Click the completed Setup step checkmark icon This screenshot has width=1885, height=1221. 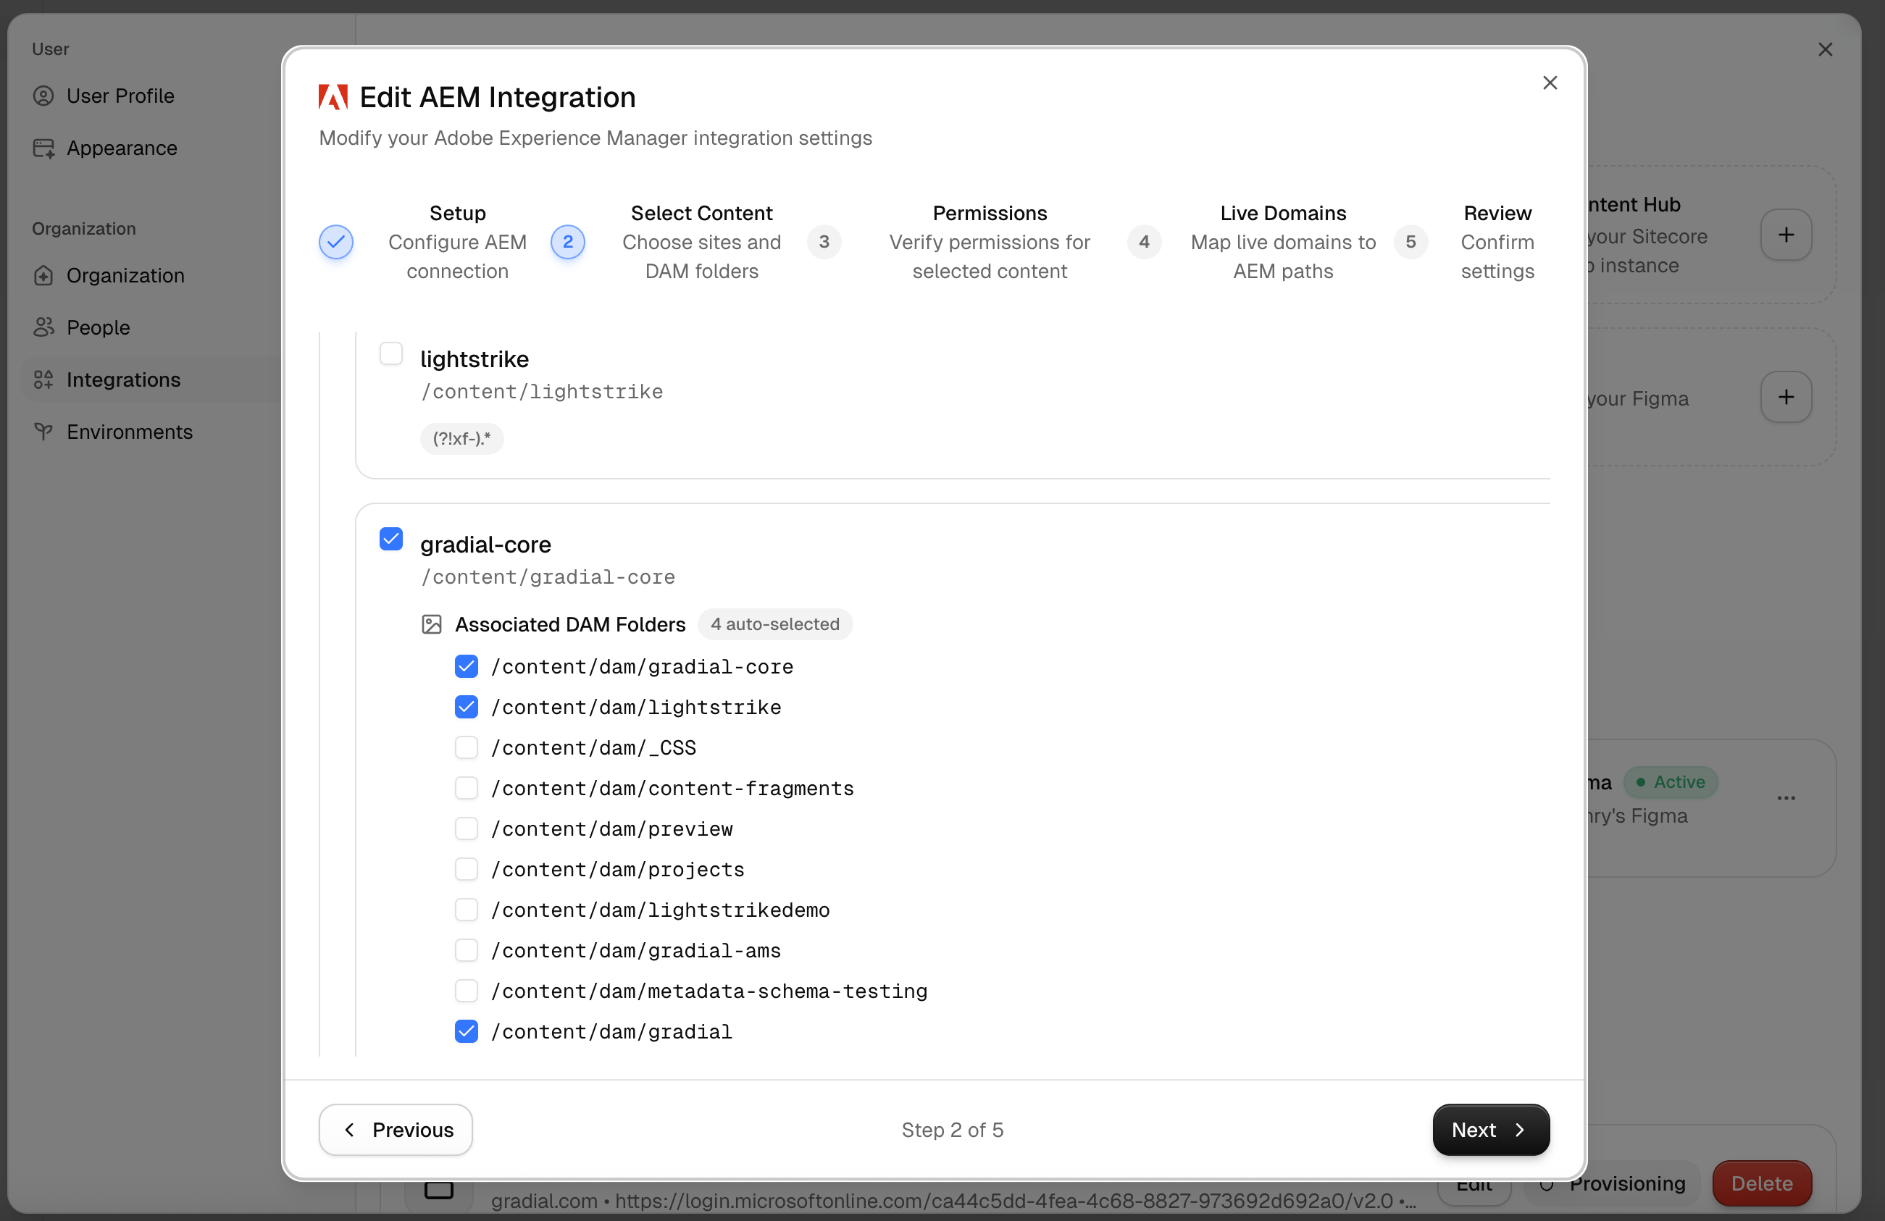336,243
